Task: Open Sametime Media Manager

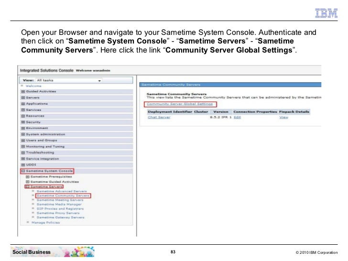Action: 59,204
